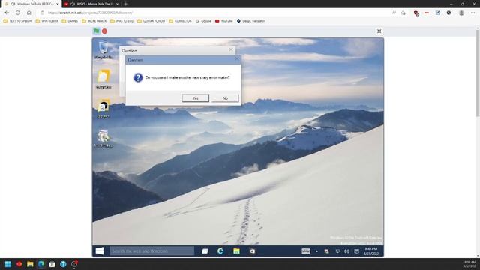Open the notification center tray icon
The image size is (480, 270).
[357, 251]
